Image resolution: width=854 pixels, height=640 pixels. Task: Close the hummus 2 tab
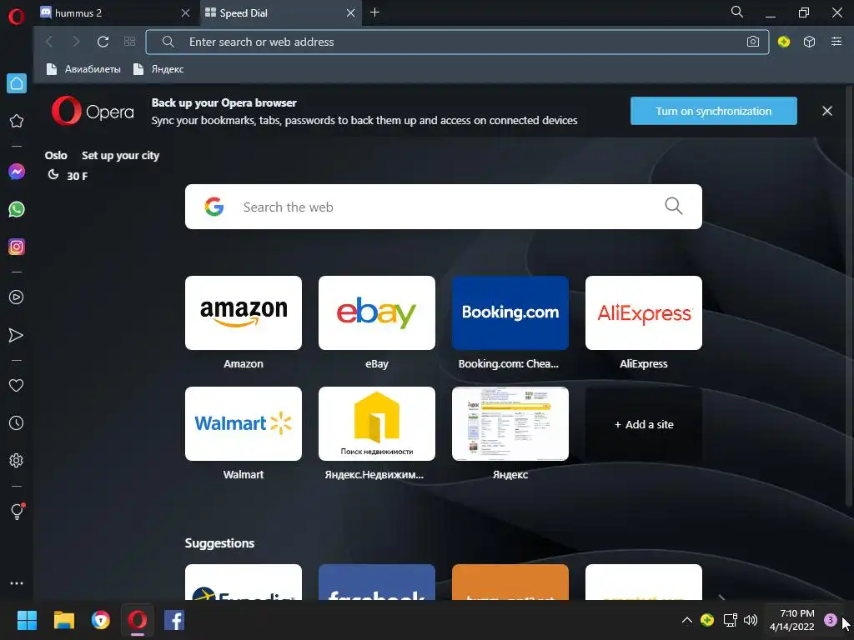click(185, 13)
